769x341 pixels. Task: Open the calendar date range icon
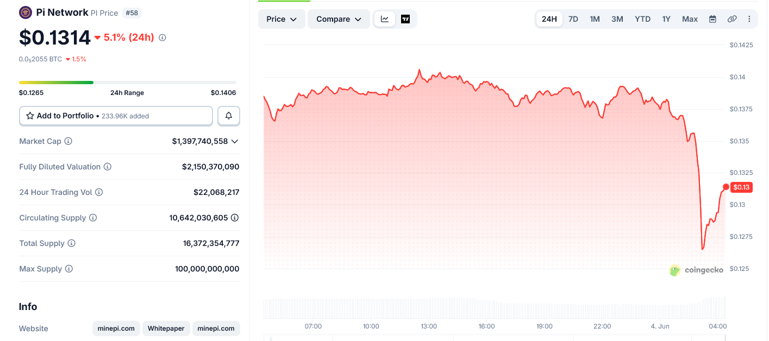point(712,19)
